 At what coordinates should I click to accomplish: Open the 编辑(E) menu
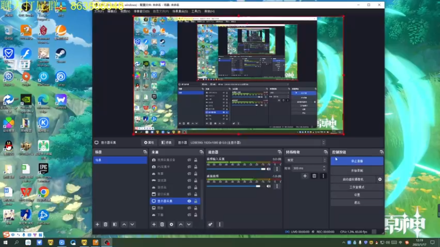click(x=112, y=11)
